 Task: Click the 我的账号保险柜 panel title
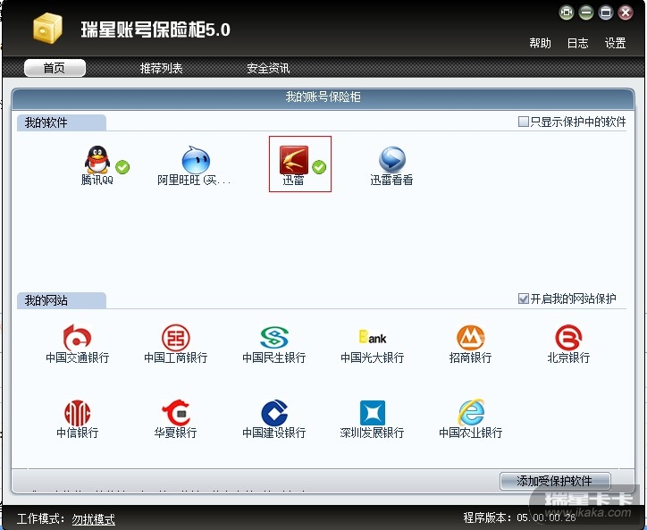click(x=323, y=97)
